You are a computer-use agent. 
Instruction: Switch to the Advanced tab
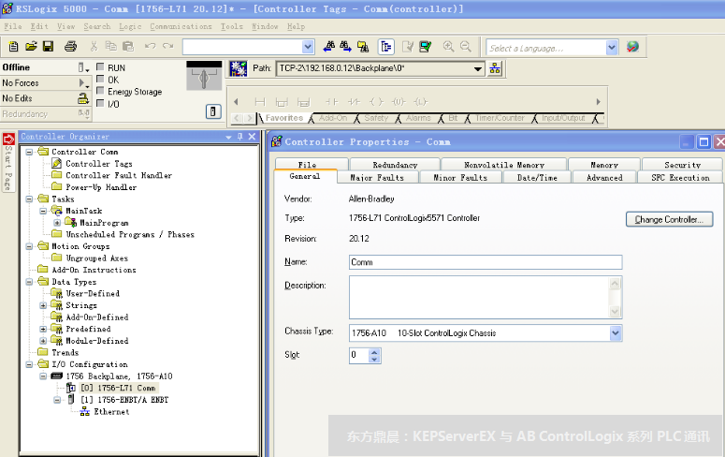click(x=604, y=177)
